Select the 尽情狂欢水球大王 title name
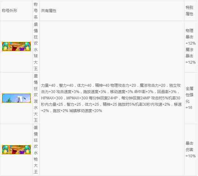 tap(35, 46)
